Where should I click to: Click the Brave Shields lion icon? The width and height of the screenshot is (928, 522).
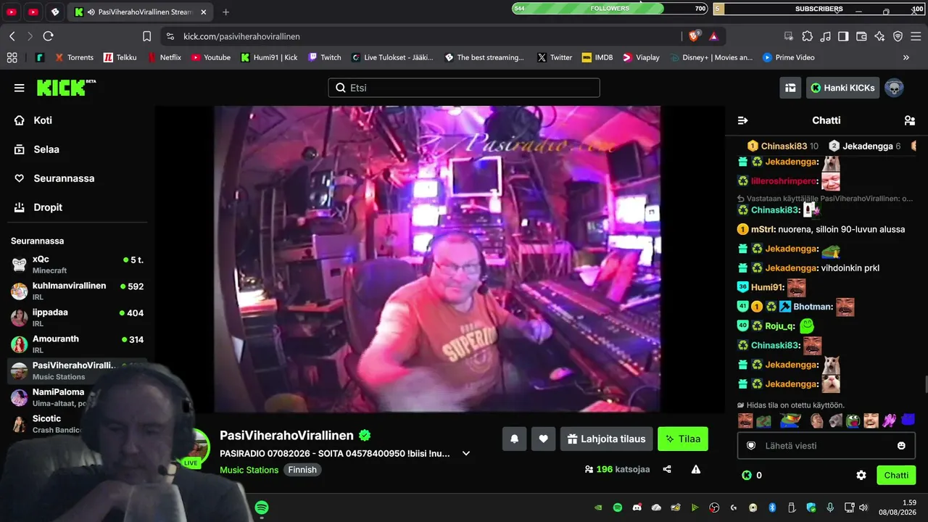[x=694, y=36]
